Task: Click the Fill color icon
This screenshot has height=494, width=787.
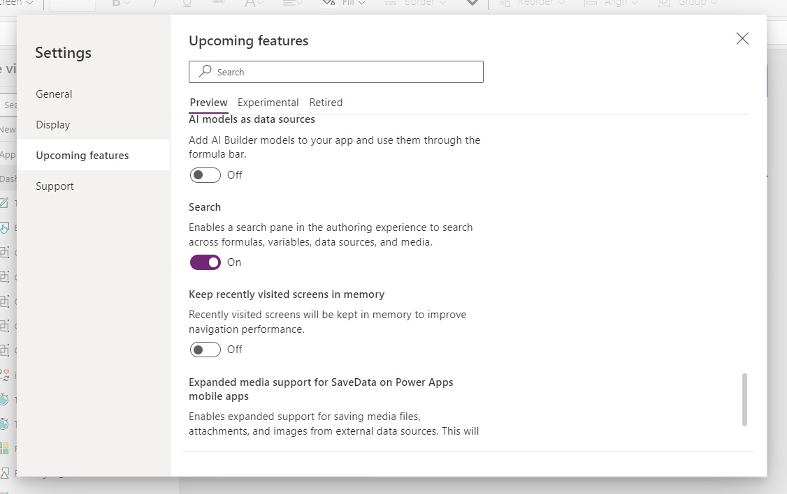Action: (x=328, y=3)
